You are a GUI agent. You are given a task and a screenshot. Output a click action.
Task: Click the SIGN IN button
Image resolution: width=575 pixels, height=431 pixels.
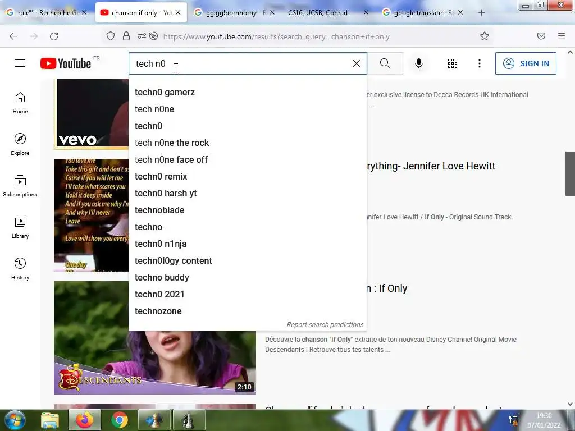pos(526,63)
